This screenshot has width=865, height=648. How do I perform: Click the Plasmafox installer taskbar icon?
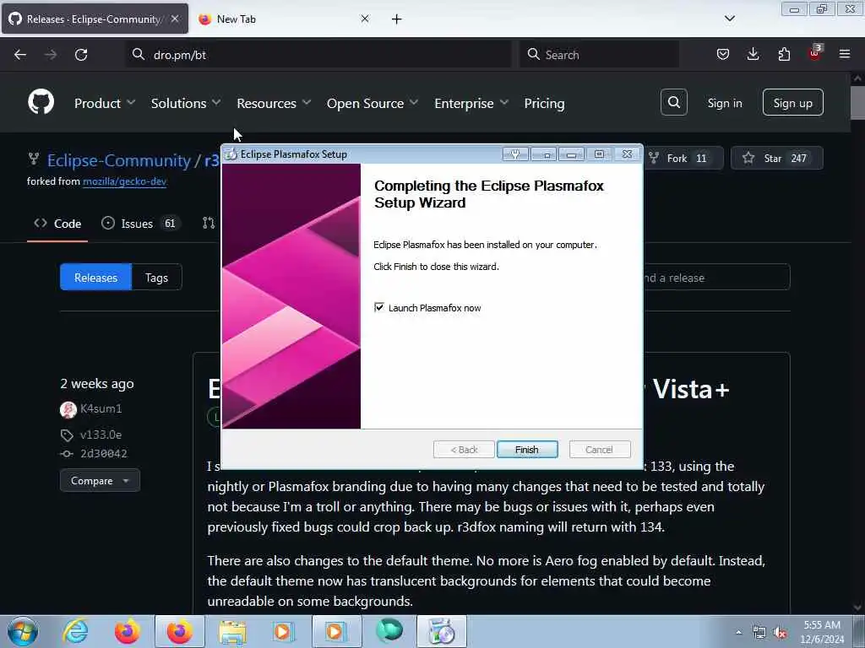[441, 631]
